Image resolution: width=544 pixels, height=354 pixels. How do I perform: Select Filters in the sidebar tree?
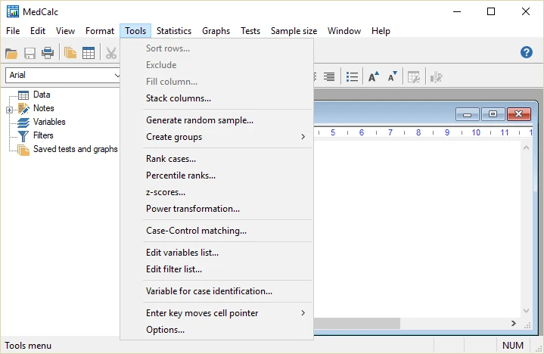(x=43, y=135)
